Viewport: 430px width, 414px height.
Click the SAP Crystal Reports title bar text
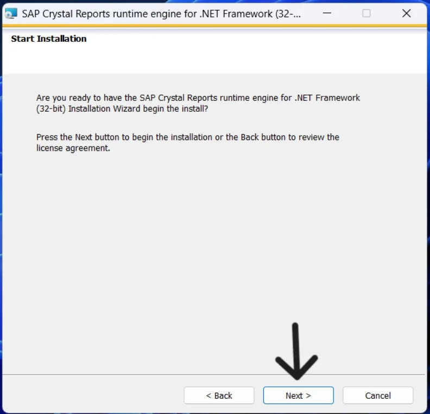(x=109, y=14)
